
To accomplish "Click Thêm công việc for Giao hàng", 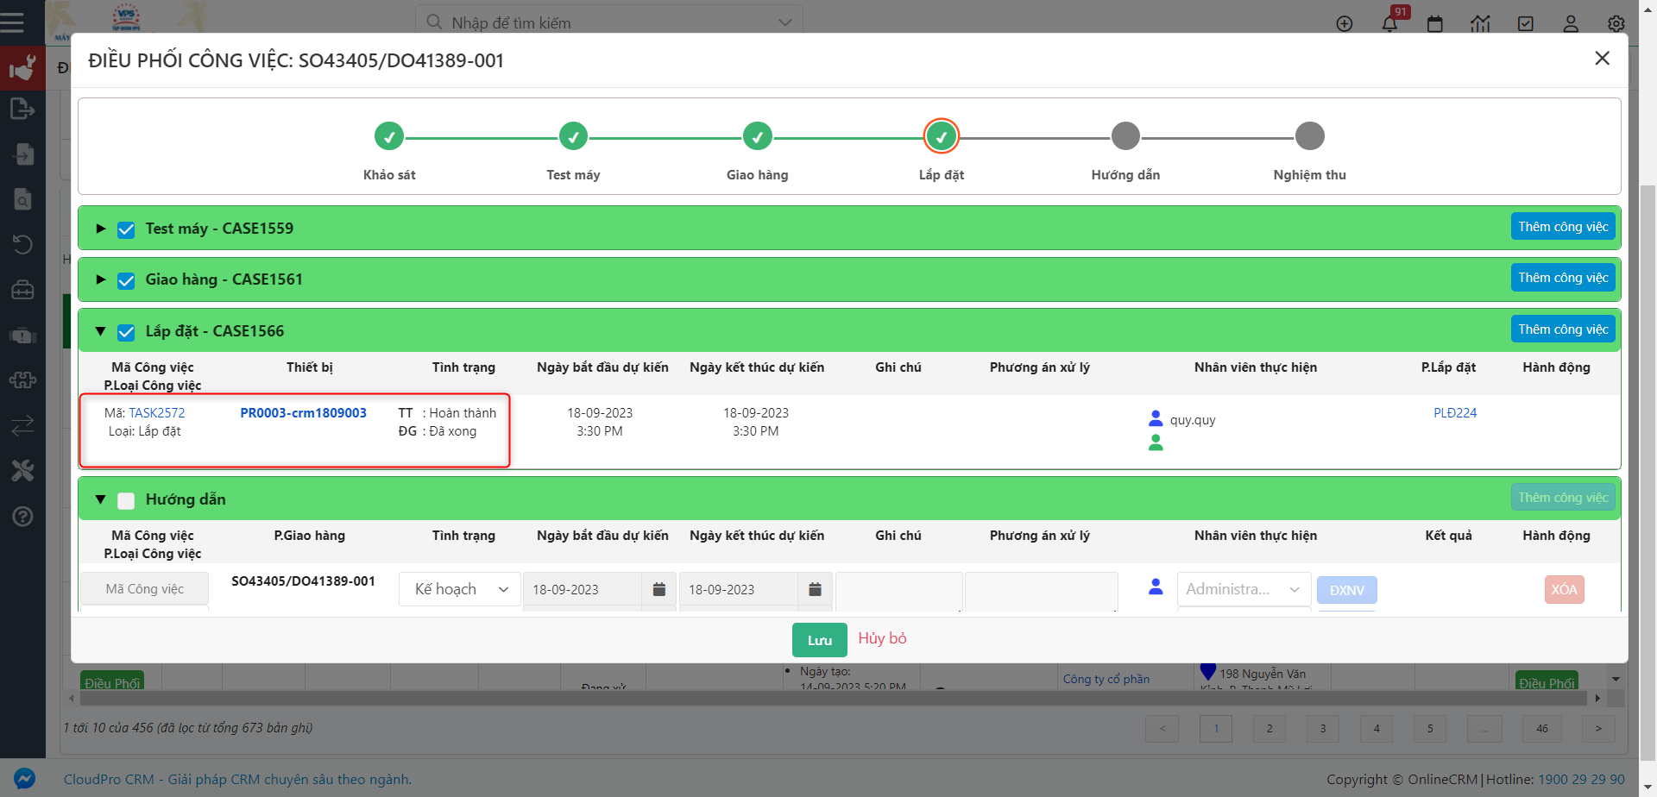I will pyautogui.click(x=1563, y=278).
